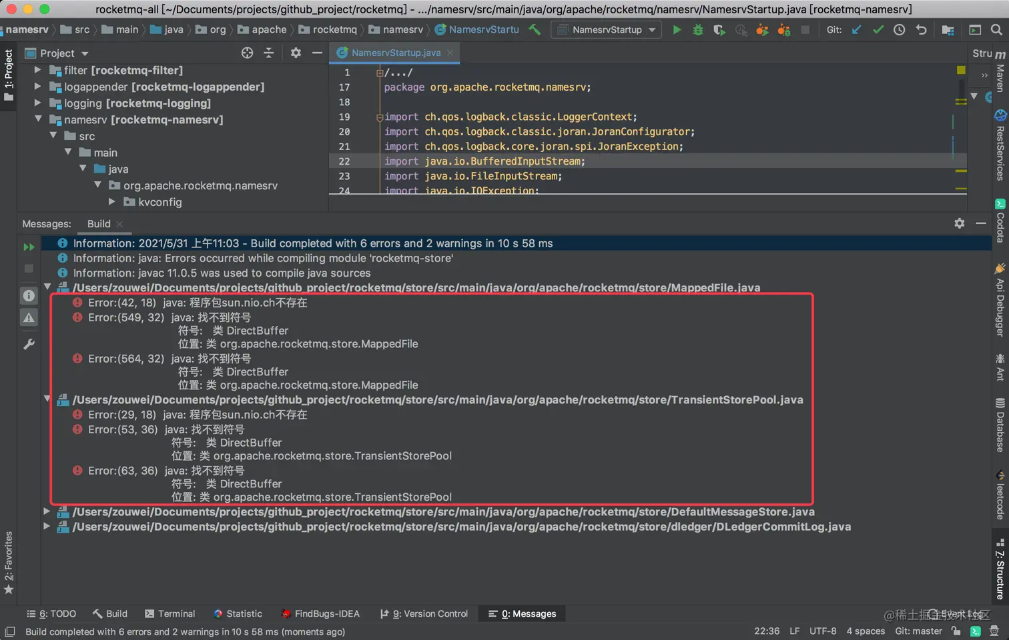Minimize the Messages panel
This screenshot has width=1009, height=640.
click(x=980, y=223)
